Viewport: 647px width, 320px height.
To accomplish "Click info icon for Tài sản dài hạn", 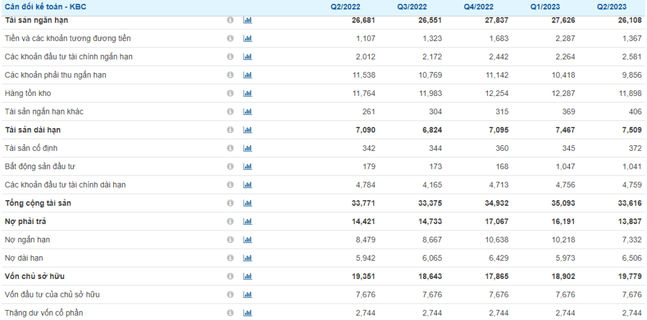I will click(230, 130).
